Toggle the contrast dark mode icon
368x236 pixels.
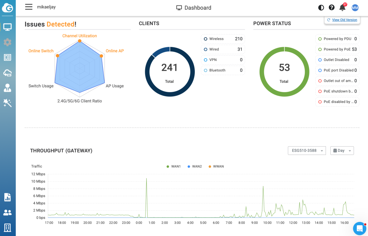pyautogui.click(x=321, y=8)
